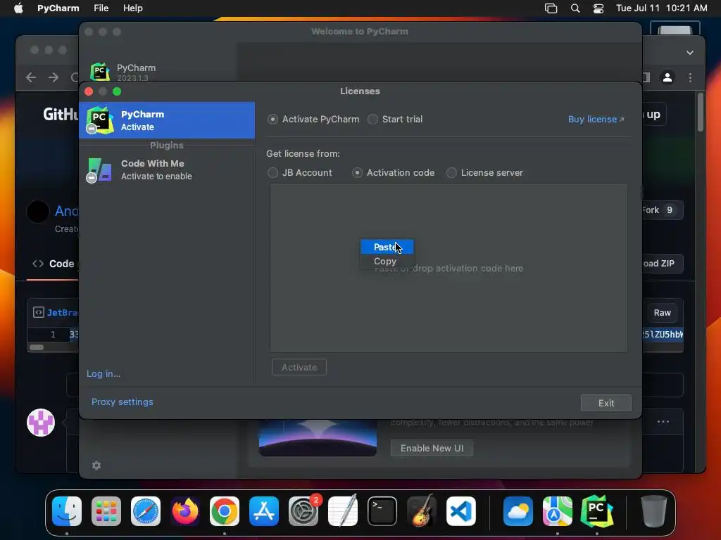Open settings gear in Welcome to PyCharm window
Image resolution: width=721 pixels, height=540 pixels.
click(96, 465)
